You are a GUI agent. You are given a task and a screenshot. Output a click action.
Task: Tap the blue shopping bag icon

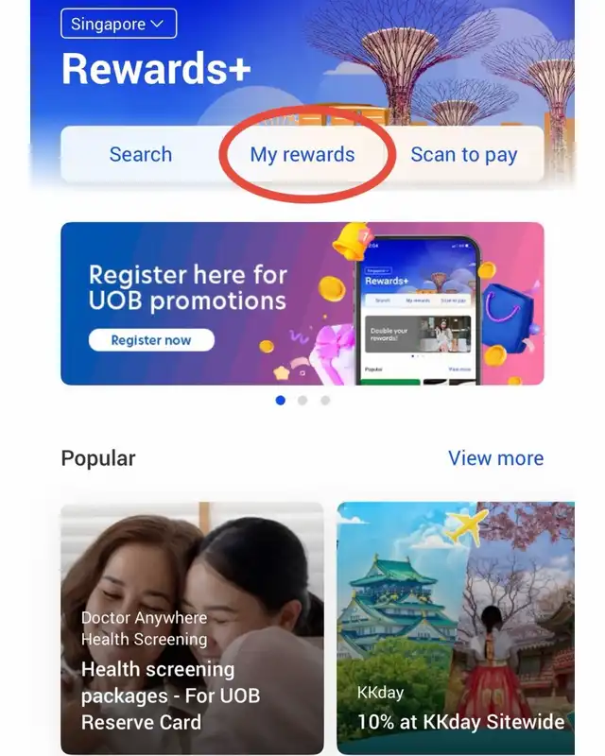(x=510, y=318)
